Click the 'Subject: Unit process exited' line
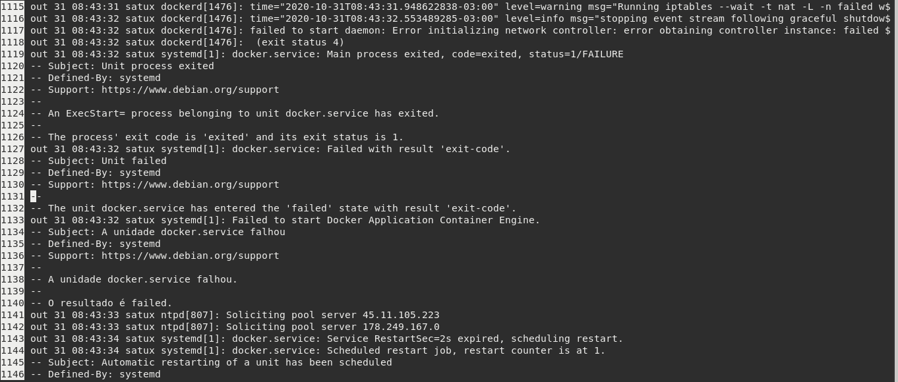898x382 pixels. (x=122, y=66)
